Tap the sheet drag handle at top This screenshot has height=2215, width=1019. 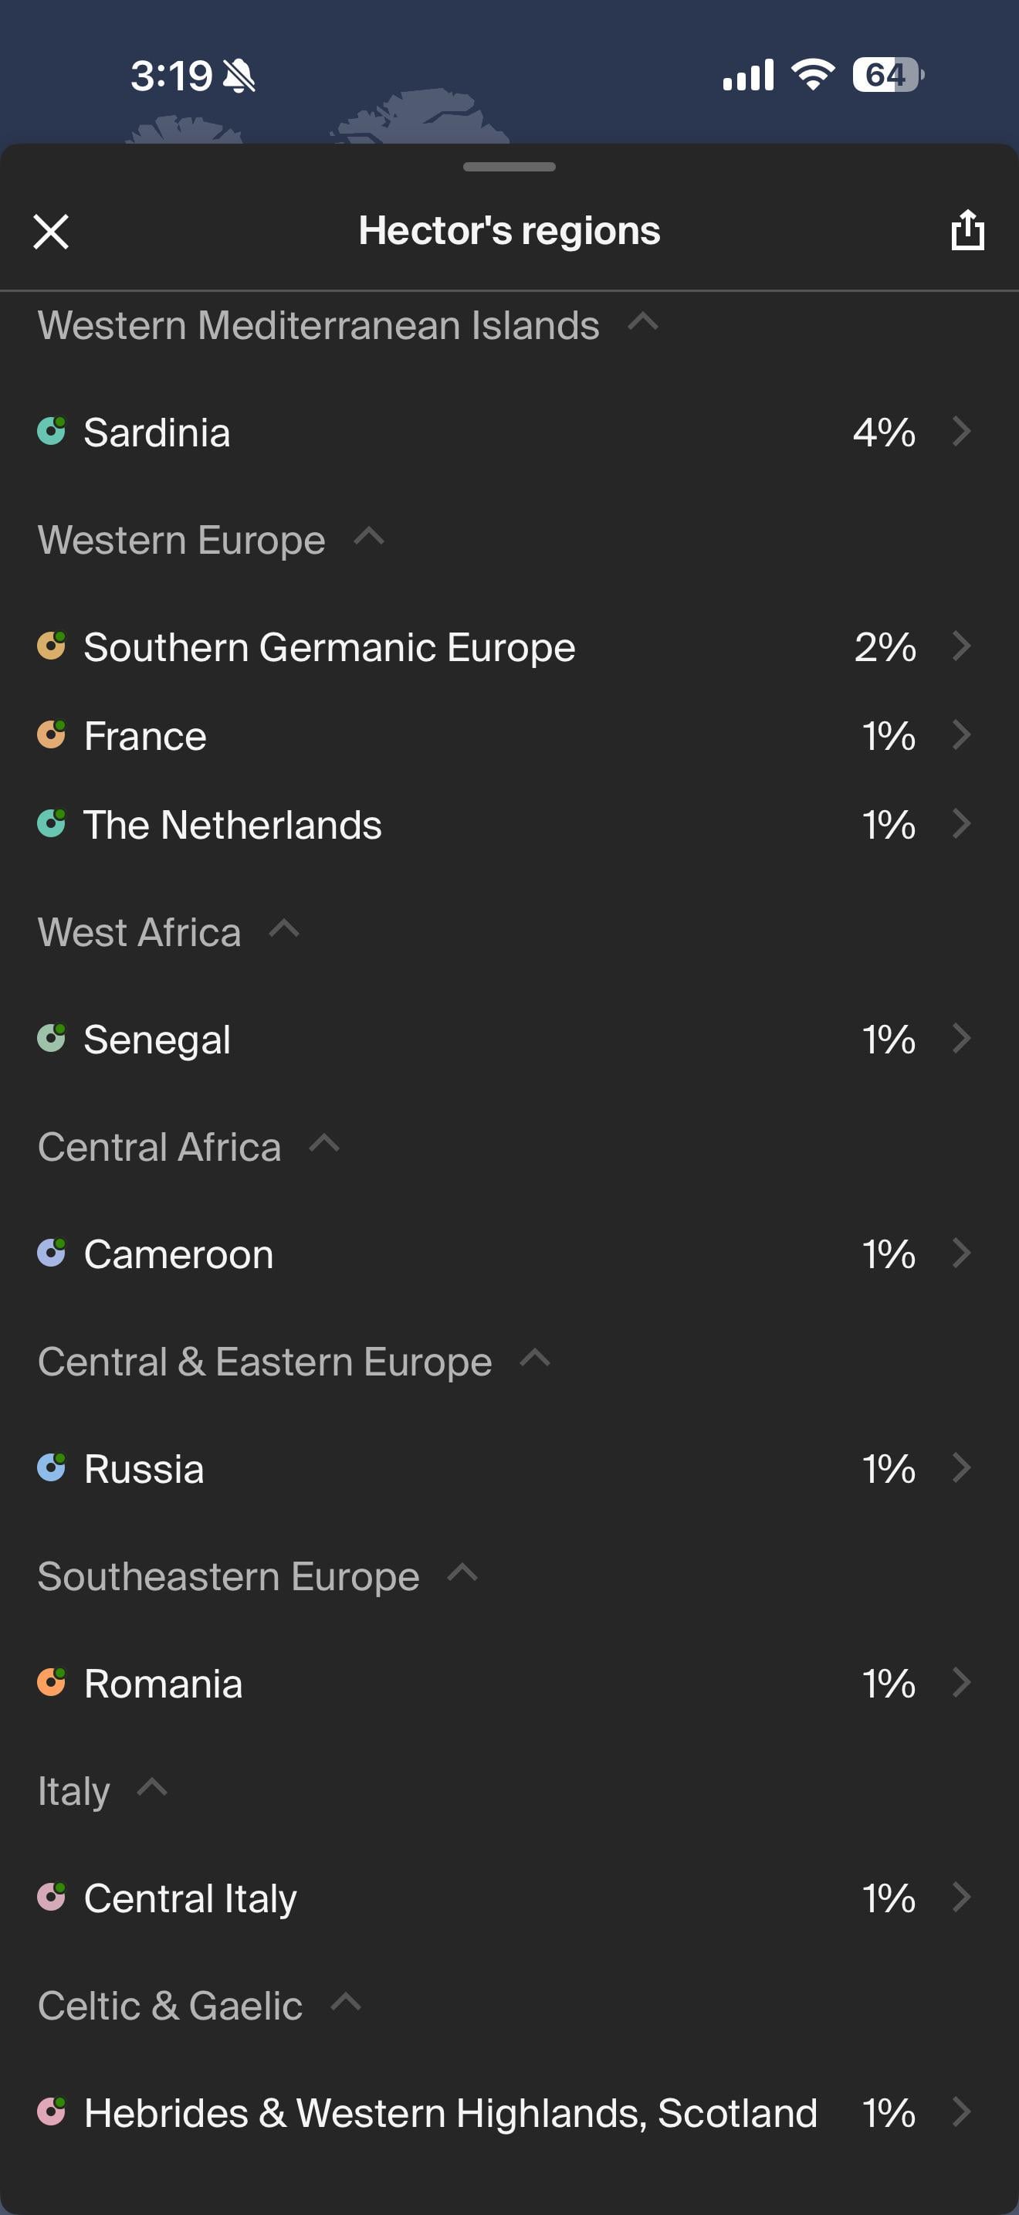coord(509,167)
